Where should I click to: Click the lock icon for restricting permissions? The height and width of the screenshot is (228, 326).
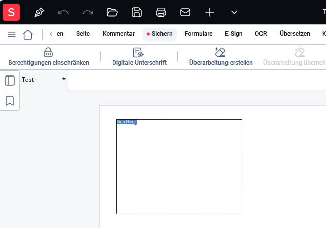point(48,52)
